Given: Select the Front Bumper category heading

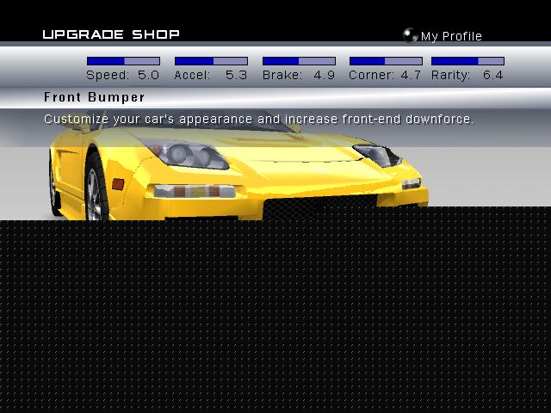Looking at the screenshot, I should [95, 97].
